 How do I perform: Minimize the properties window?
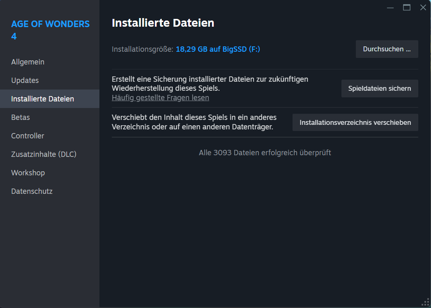click(x=390, y=8)
